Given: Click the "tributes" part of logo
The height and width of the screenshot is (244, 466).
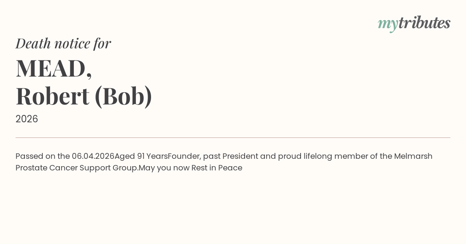Looking at the screenshot, I should [x=424, y=22].
